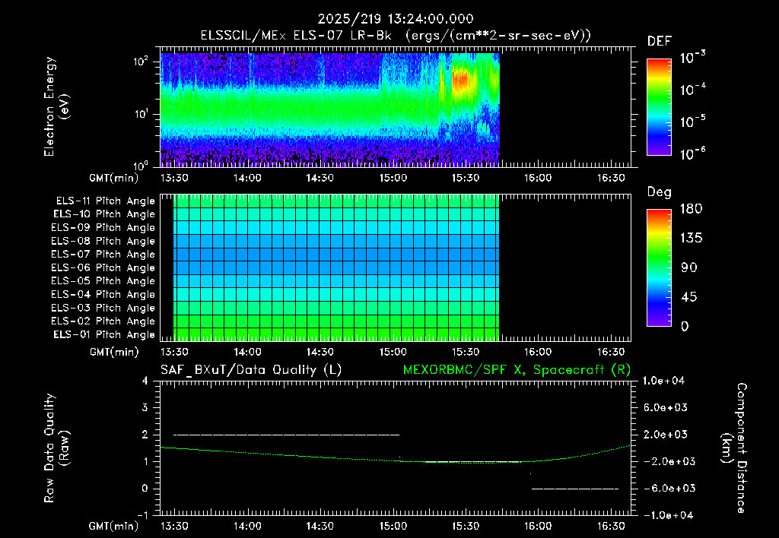The width and height of the screenshot is (779, 538).
Task: Click the 2.0e+03 right-axis distance label
Action: click(666, 434)
